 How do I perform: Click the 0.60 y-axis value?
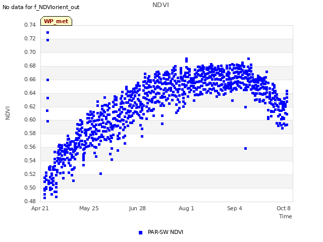pos(30,119)
